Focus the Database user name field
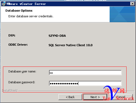 pyautogui.click(x=85, y=73)
